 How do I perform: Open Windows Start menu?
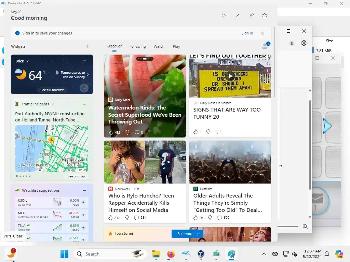click(x=65, y=254)
